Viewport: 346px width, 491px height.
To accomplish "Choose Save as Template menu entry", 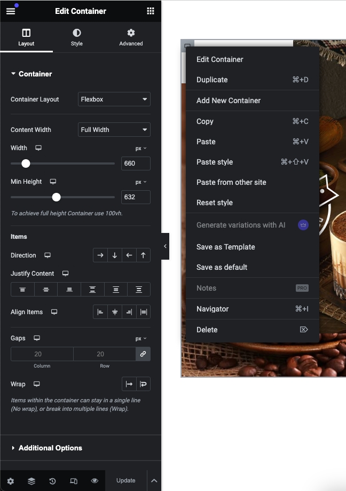I will 225,247.
